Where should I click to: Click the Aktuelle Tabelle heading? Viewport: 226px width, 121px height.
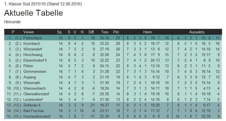click(x=34, y=13)
